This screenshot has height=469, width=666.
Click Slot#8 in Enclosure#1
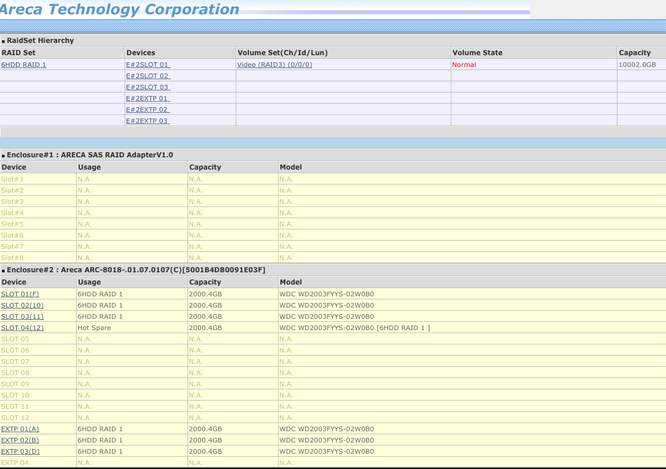click(12, 258)
